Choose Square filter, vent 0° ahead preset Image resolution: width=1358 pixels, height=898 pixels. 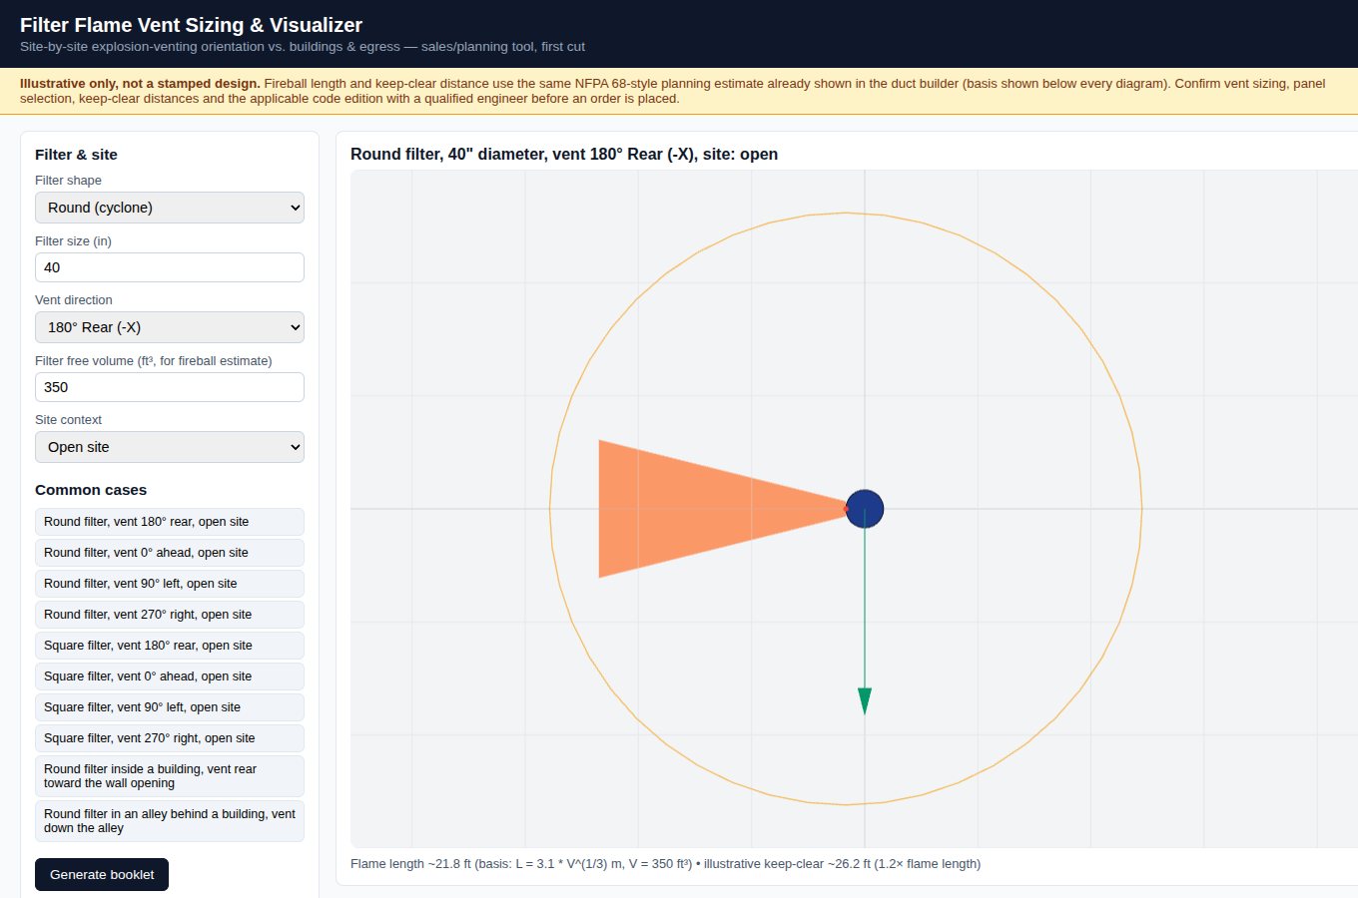coord(170,676)
